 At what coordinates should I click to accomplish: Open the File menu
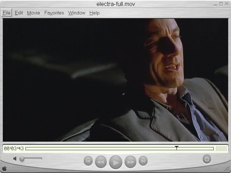pos(7,13)
